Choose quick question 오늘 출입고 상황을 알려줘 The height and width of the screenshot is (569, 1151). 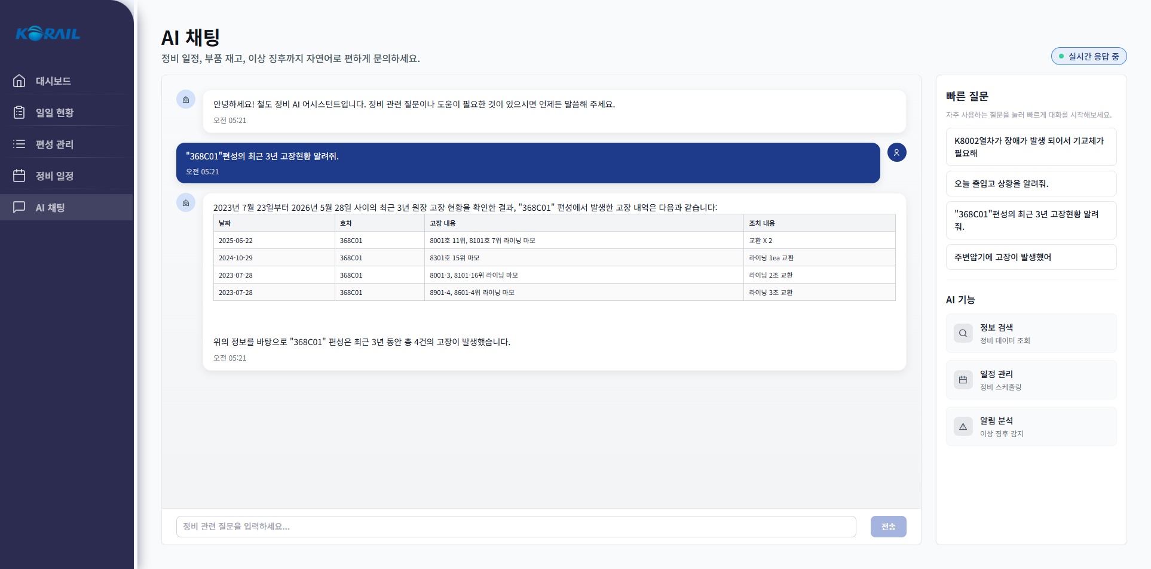[1031, 183]
